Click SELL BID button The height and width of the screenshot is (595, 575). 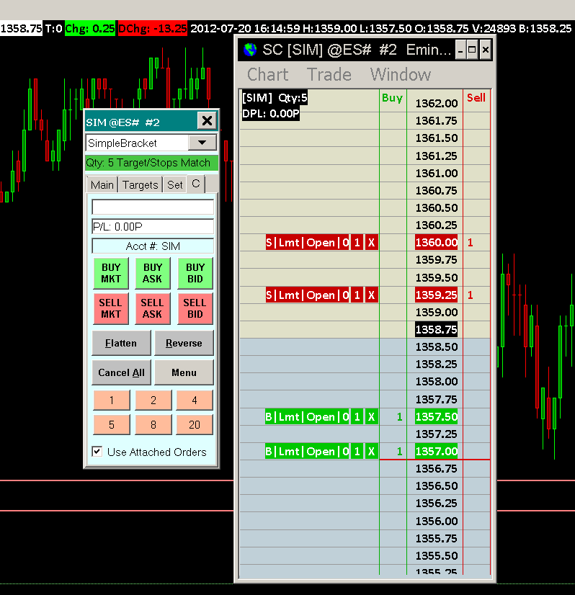click(x=195, y=308)
